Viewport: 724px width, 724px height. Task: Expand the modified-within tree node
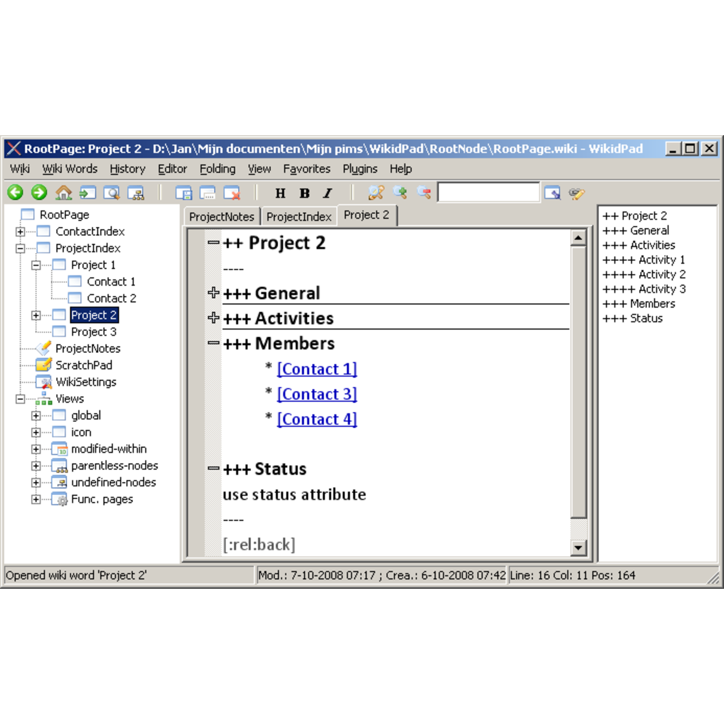coord(36,449)
